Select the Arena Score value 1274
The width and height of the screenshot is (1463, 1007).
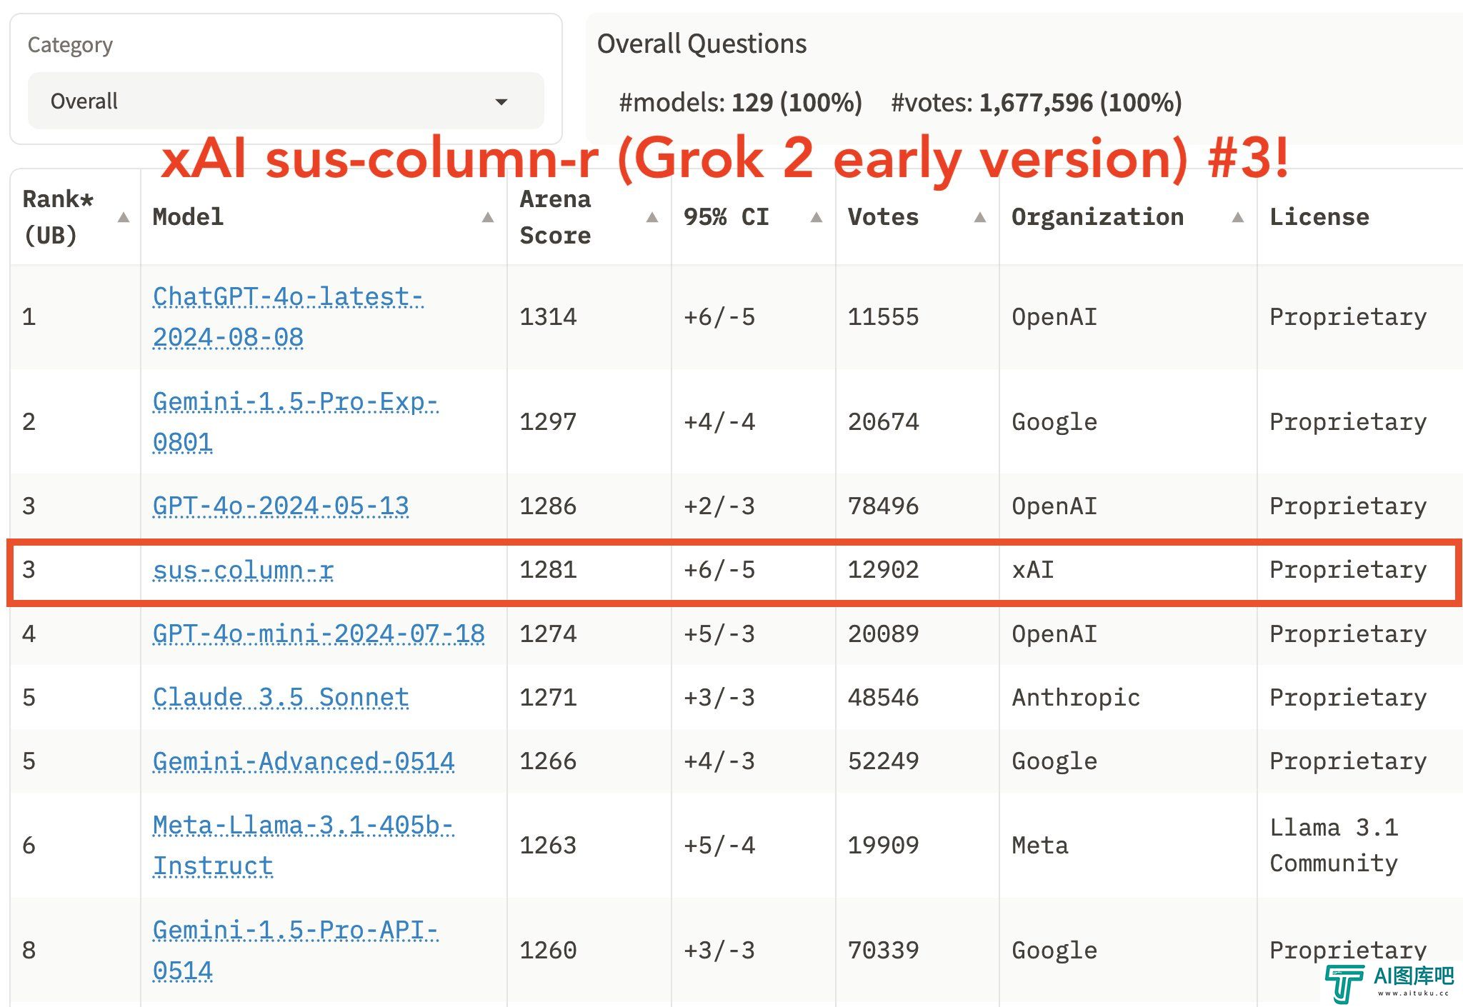coord(548,633)
